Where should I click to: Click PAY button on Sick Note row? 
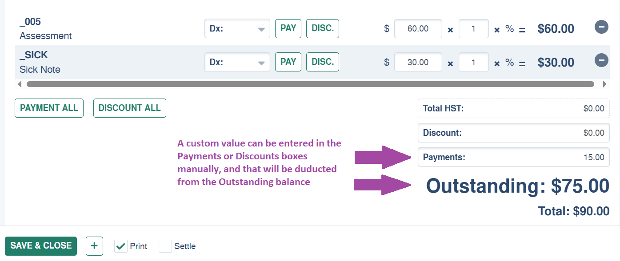pos(288,62)
